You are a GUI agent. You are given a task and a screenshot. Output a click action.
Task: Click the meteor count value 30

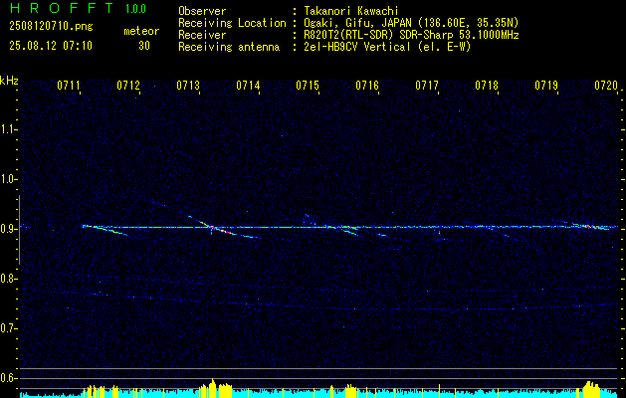point(144,46)
